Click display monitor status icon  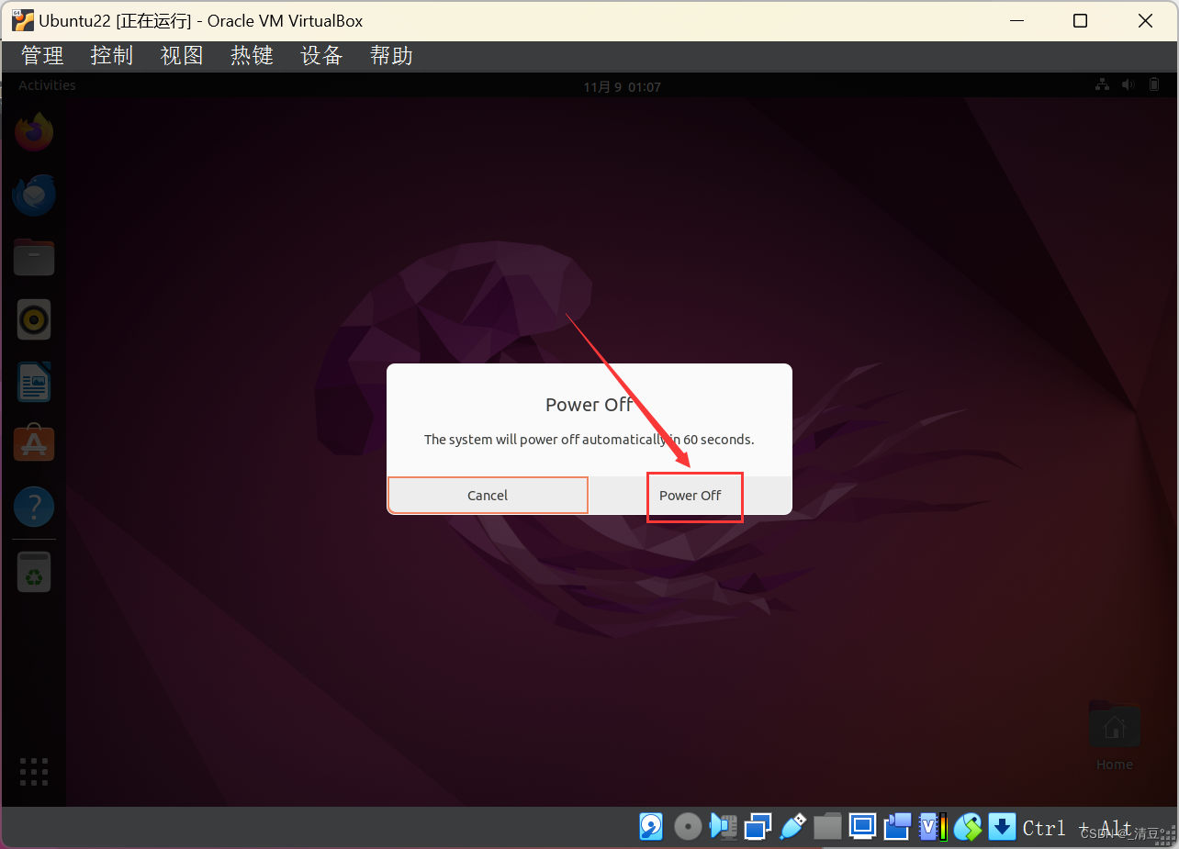tap(862, 827)
